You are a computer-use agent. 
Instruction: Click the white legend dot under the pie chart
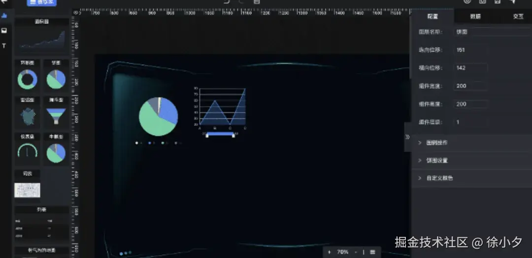[x=137, y=143]
